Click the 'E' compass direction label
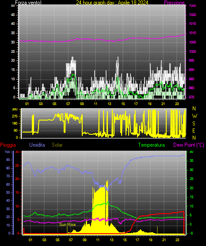Screen dimensions: 206x246 [194, 130]
